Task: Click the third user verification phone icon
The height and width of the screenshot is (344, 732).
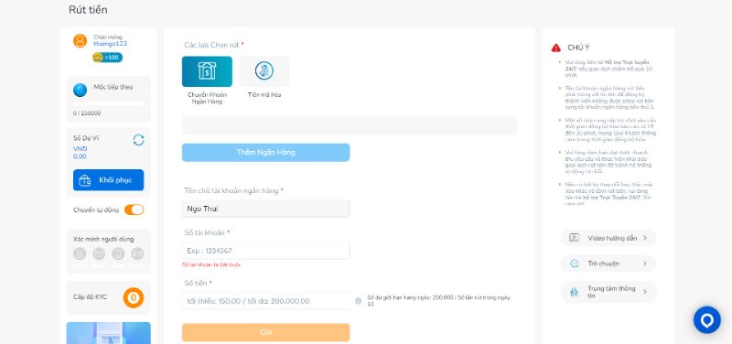Action: (118, 254)
